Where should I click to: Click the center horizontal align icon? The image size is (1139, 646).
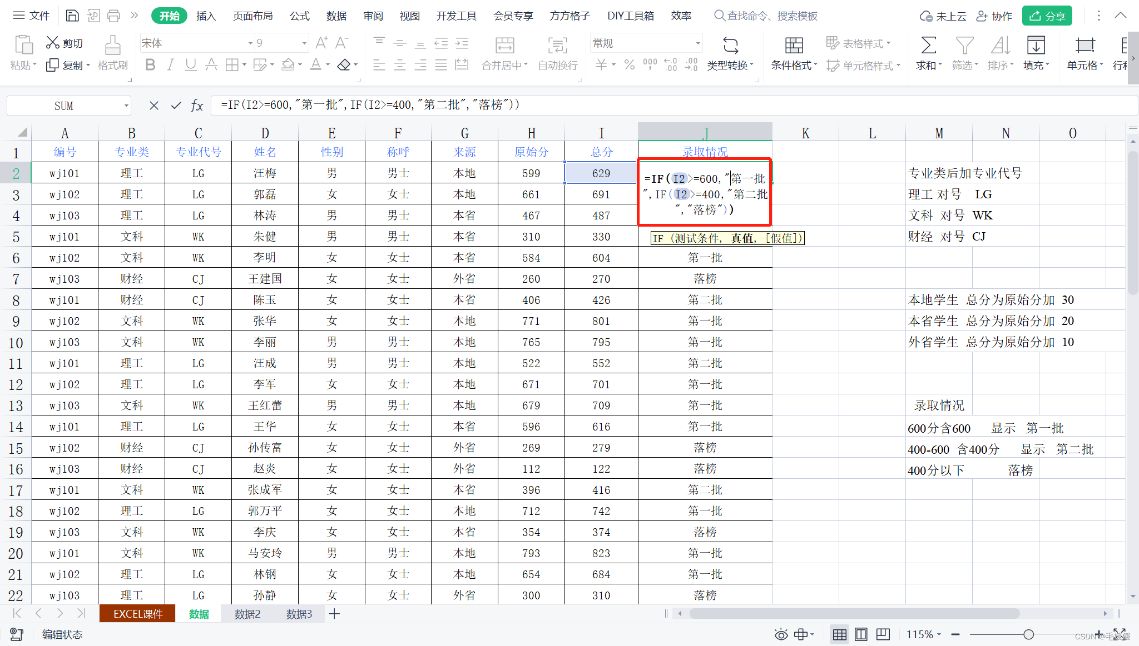[x=400, y=65]
